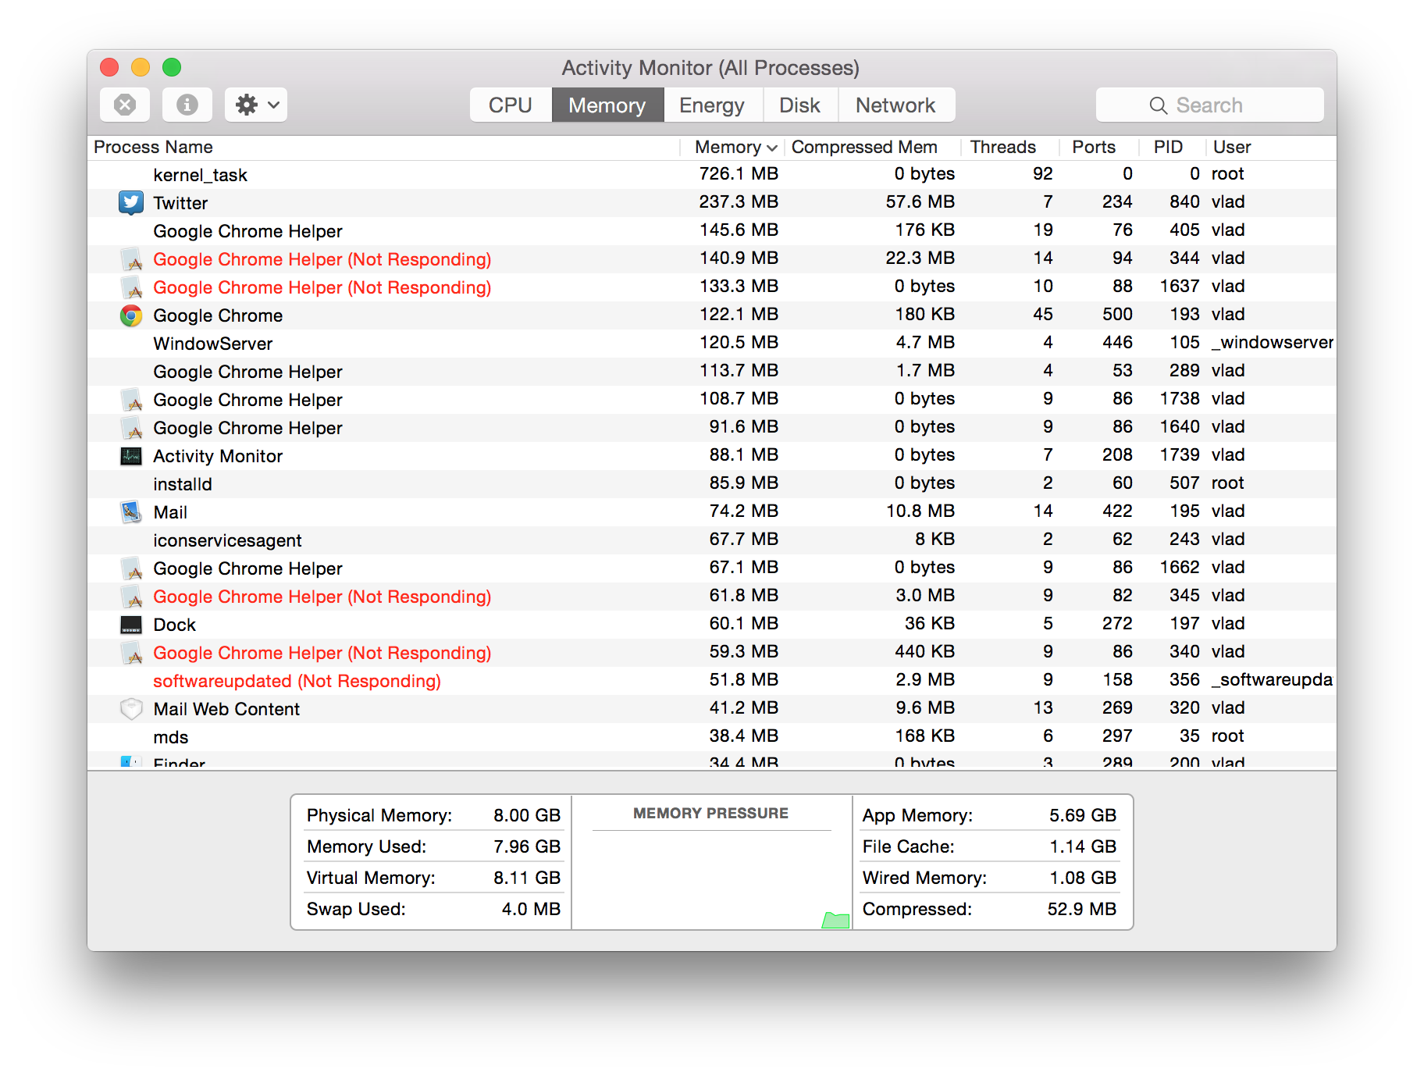Click the Mail Web Content shield icon
The width and height of the screenshot is (1424, 1076).
point(131,708)
